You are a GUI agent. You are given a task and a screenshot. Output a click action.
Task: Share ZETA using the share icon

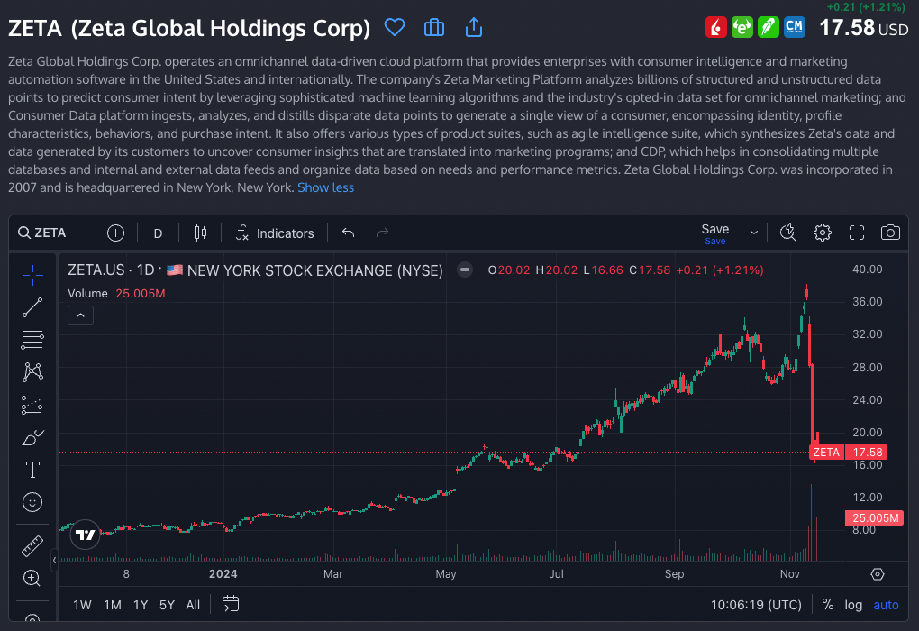click(x=474, y=27)
